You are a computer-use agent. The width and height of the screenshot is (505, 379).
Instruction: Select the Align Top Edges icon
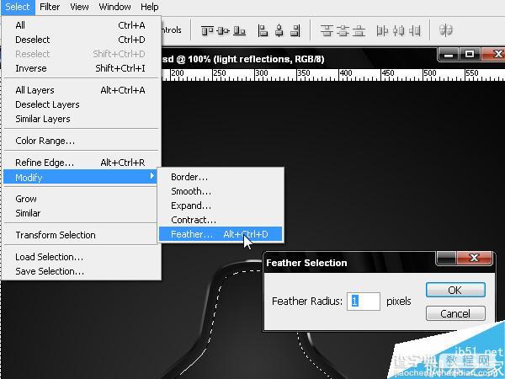(207, 31)
